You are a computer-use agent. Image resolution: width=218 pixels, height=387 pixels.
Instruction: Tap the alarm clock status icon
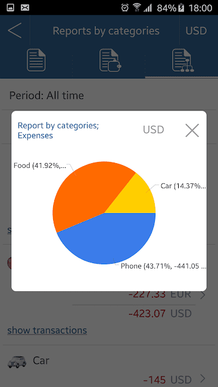pos(124,8)
